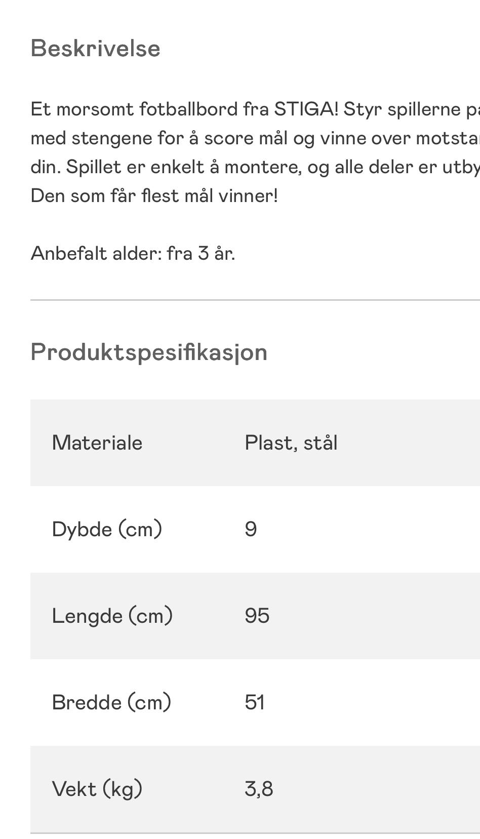Click the gray Lengde table row background
The height and width of the screenshot is (839, 480).
(x=380, y=616)
